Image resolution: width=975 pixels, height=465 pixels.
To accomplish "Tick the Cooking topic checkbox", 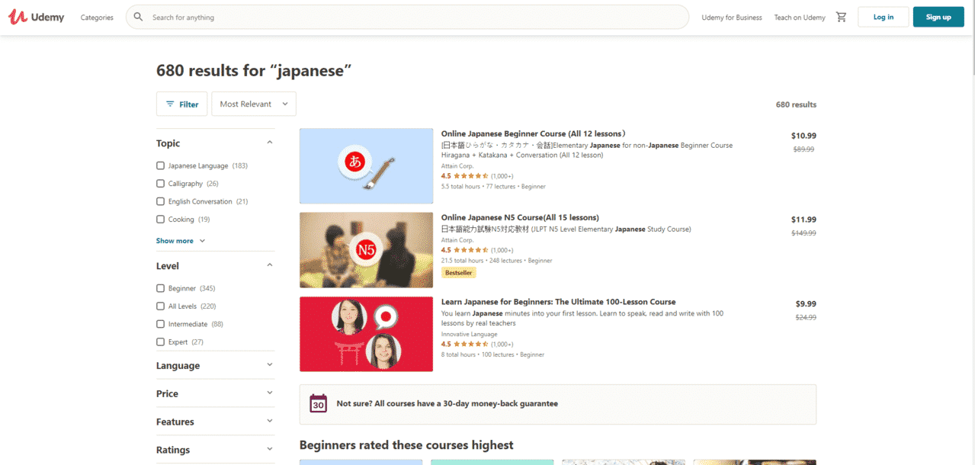I will tap(160, 220).
